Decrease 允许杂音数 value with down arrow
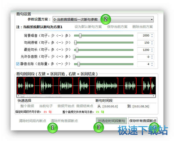 click(152, 58)
